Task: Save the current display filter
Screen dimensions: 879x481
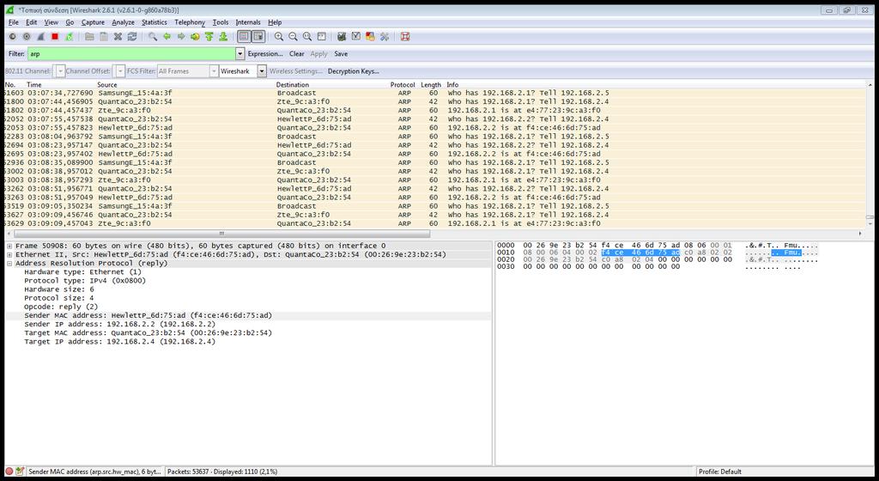Action: point(341,54)
